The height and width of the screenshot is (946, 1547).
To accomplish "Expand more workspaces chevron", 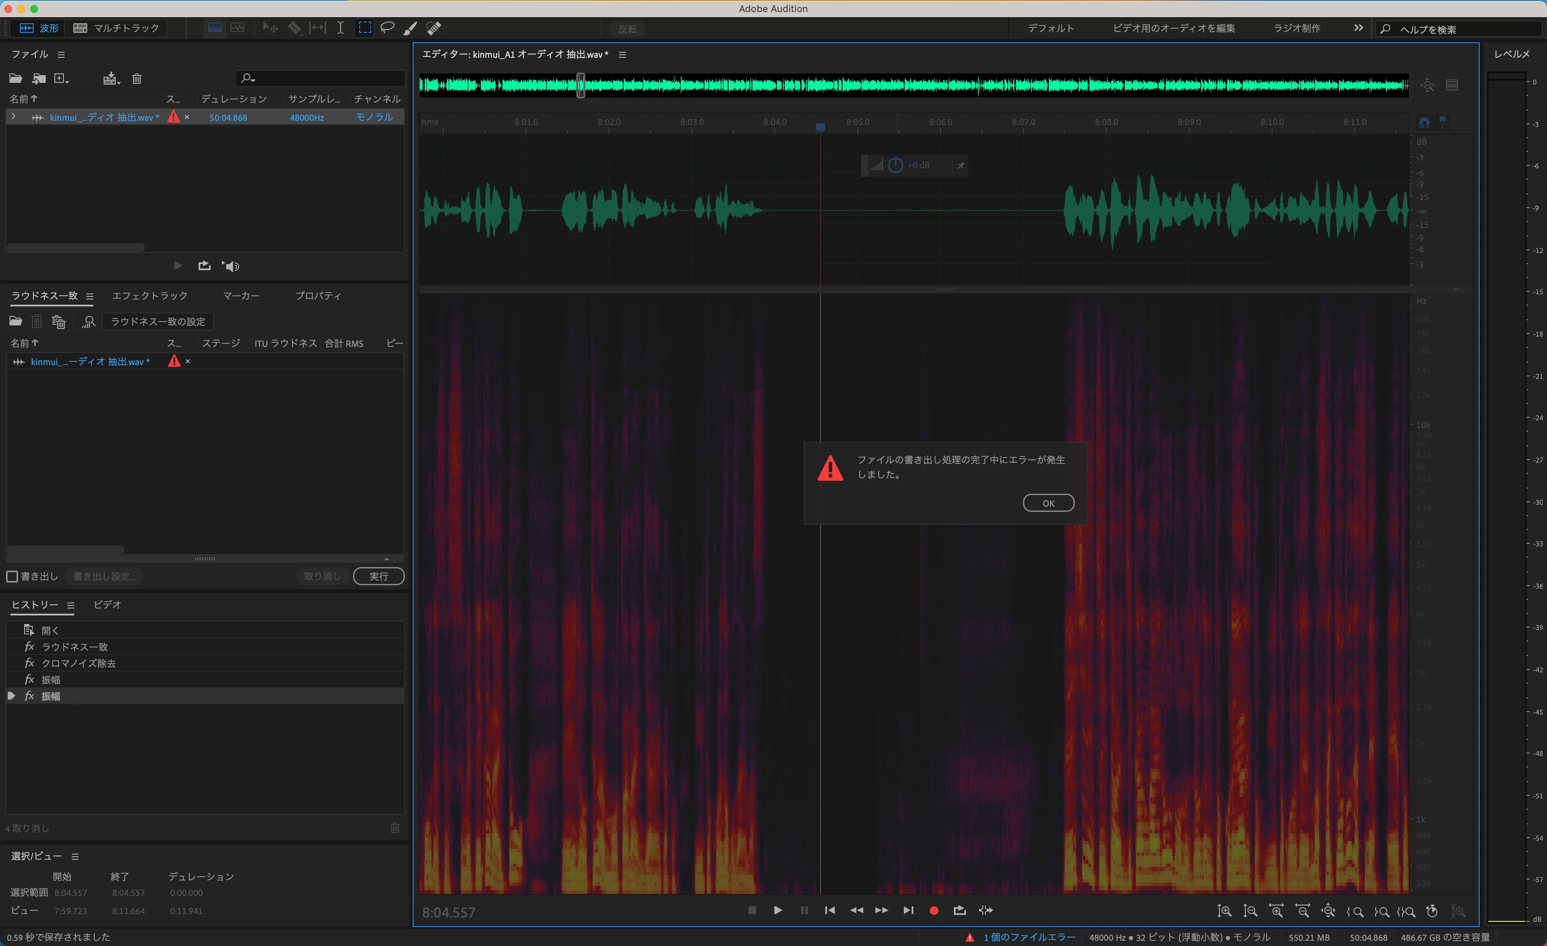I will click(1358, 28).
